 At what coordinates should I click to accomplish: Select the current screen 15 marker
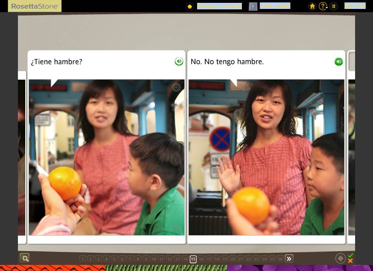tap(193, 259)
